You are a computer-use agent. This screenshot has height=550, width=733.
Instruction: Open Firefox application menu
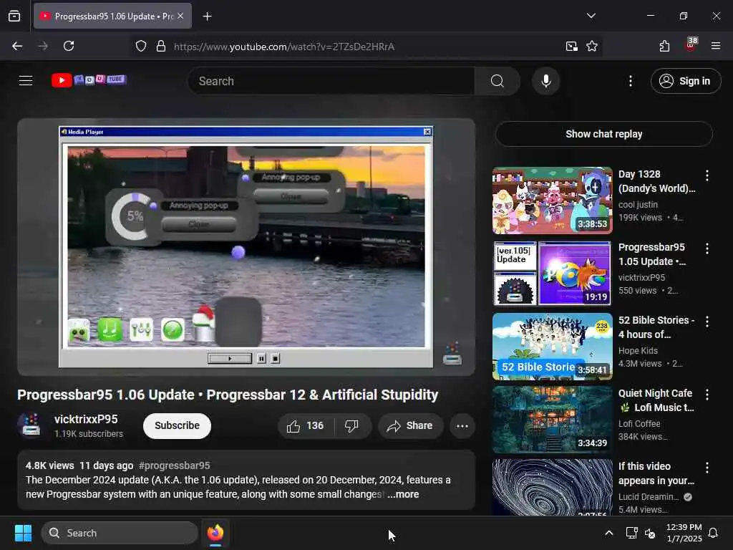[716, 46]
